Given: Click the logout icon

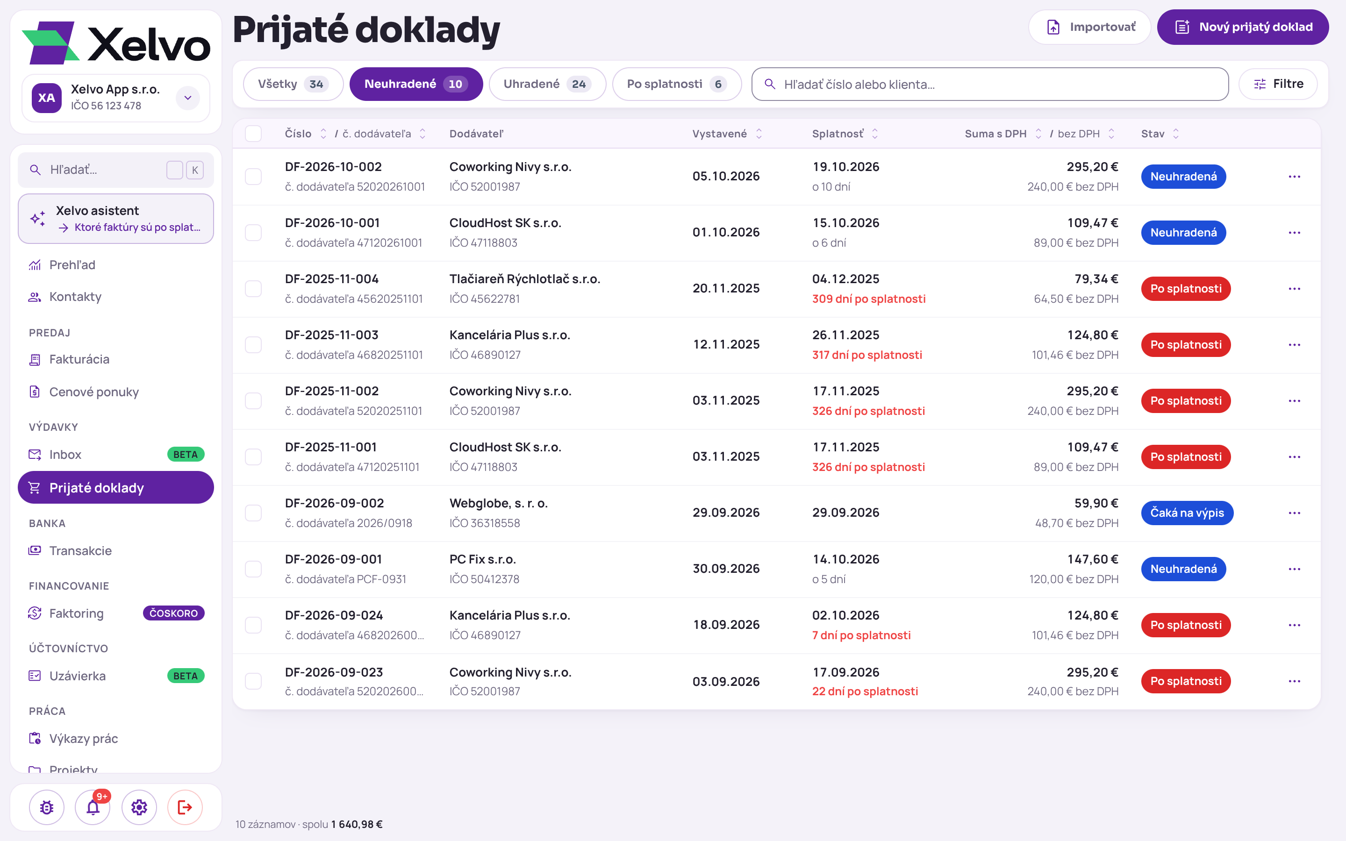Looking at the screenshot, I should 185,807.
